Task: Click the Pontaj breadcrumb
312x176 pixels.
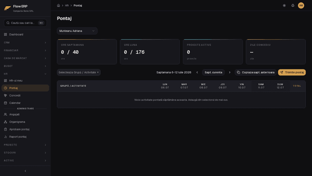Action: [78, 5]
